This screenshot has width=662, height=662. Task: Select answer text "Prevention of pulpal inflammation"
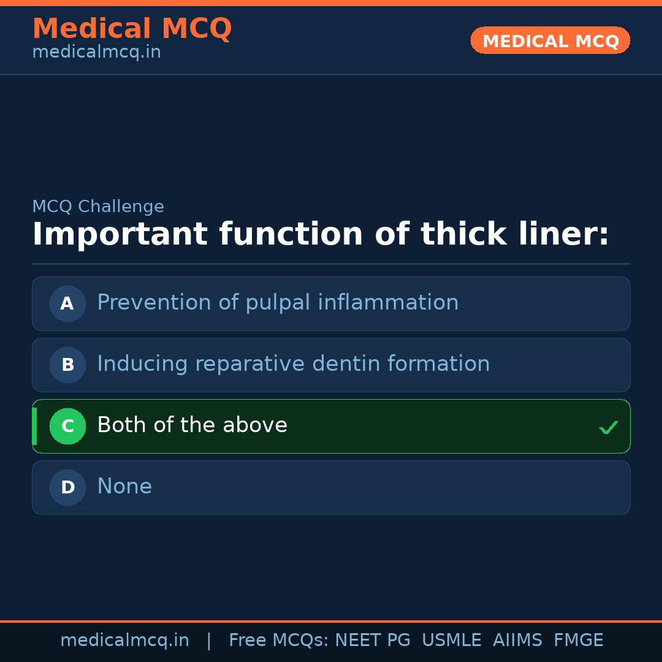click(278, 303)
